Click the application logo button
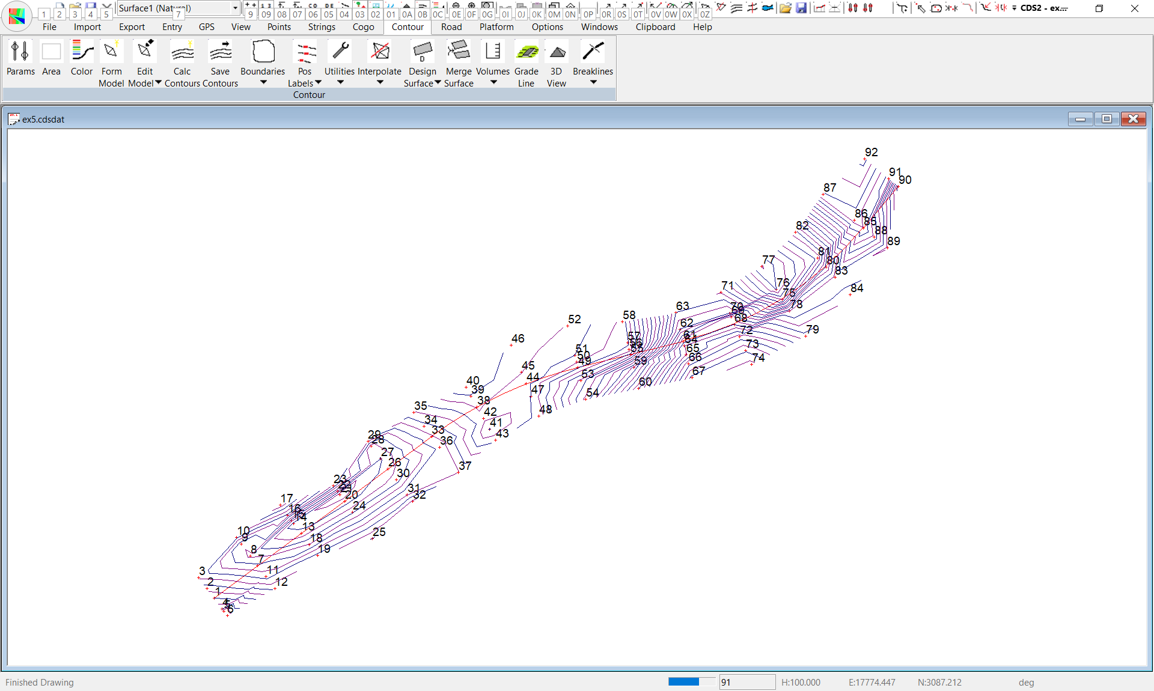Image resolution: width=1154 pixels, height=691 pixels. (x=17, y=16)
